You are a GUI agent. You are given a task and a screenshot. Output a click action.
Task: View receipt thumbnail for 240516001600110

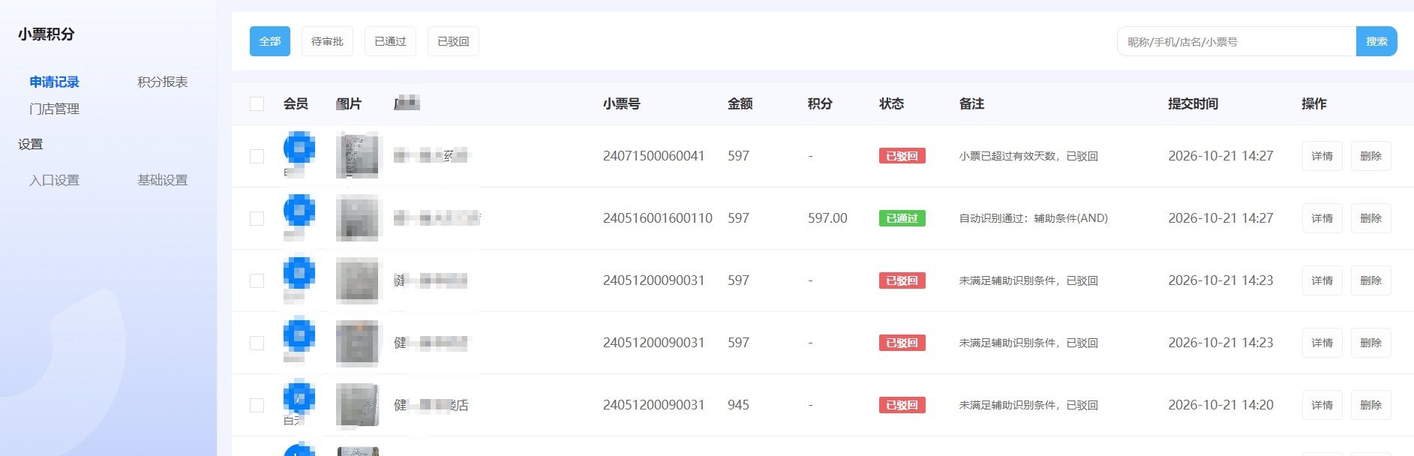(358, 217)
